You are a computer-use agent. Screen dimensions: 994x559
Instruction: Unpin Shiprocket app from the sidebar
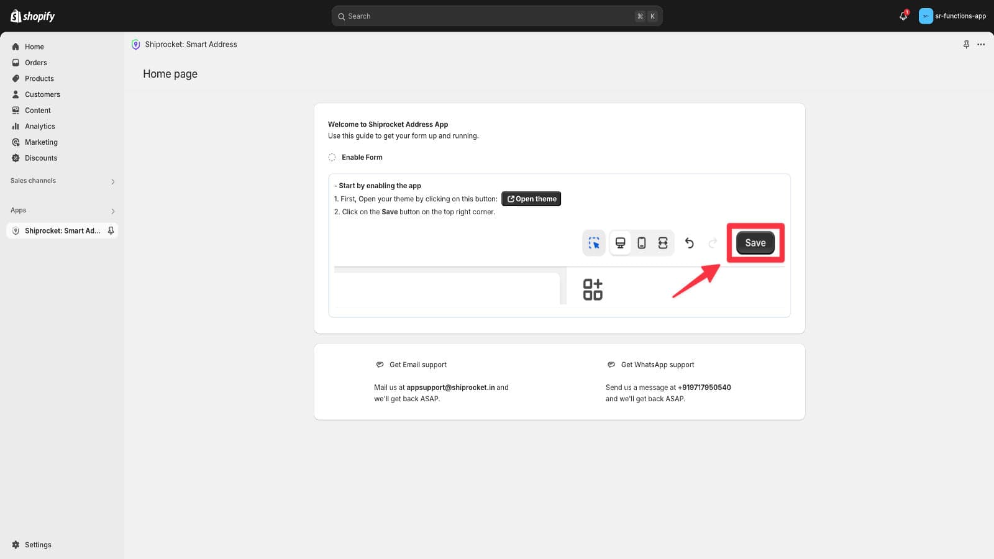click(111, 230)
